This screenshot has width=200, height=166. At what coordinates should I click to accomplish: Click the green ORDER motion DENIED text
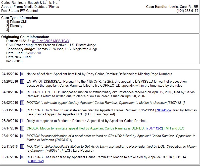(105, 128)
